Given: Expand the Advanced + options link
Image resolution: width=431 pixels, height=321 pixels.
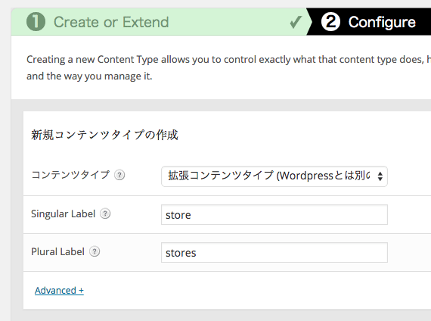Looking at the screenshot, I should pos(59,291).
